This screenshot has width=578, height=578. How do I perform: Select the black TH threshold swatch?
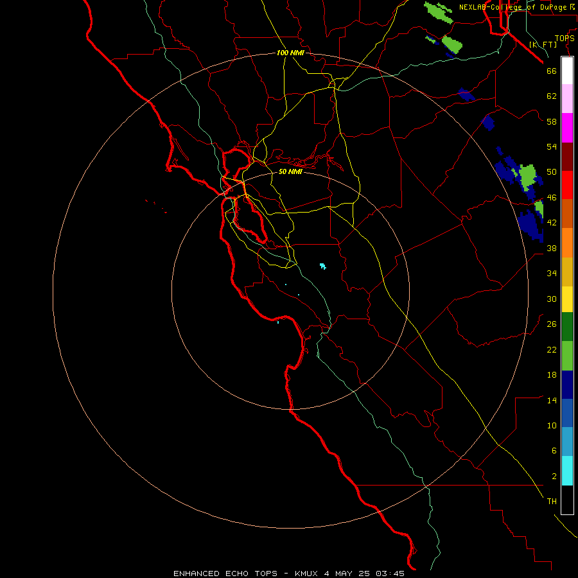pos(567,500)
